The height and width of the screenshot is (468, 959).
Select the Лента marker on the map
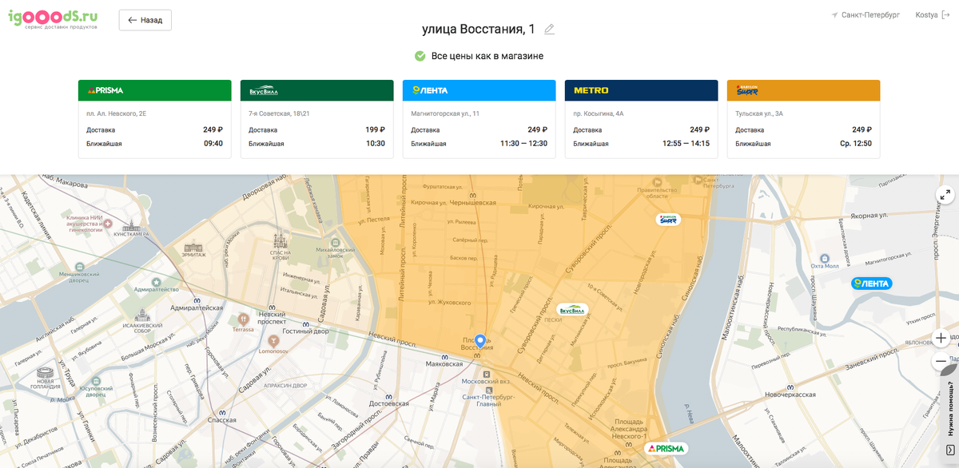871,283
